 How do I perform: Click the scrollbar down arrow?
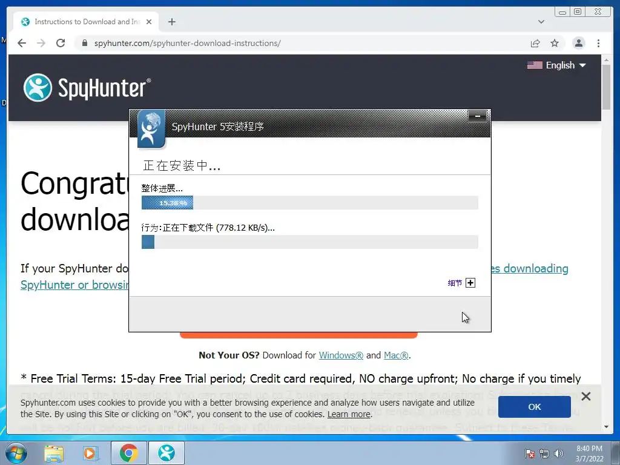coord(606,427)
